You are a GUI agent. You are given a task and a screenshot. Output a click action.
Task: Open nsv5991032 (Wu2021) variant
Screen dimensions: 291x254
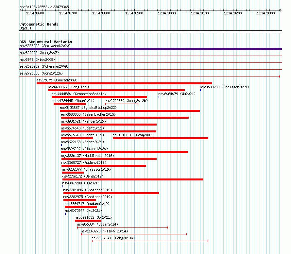pos(93,217)
